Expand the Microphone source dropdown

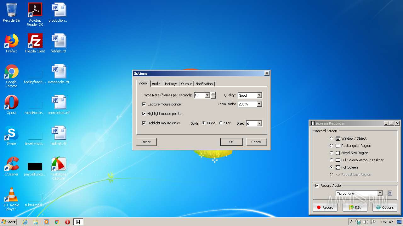click(380, 193)
